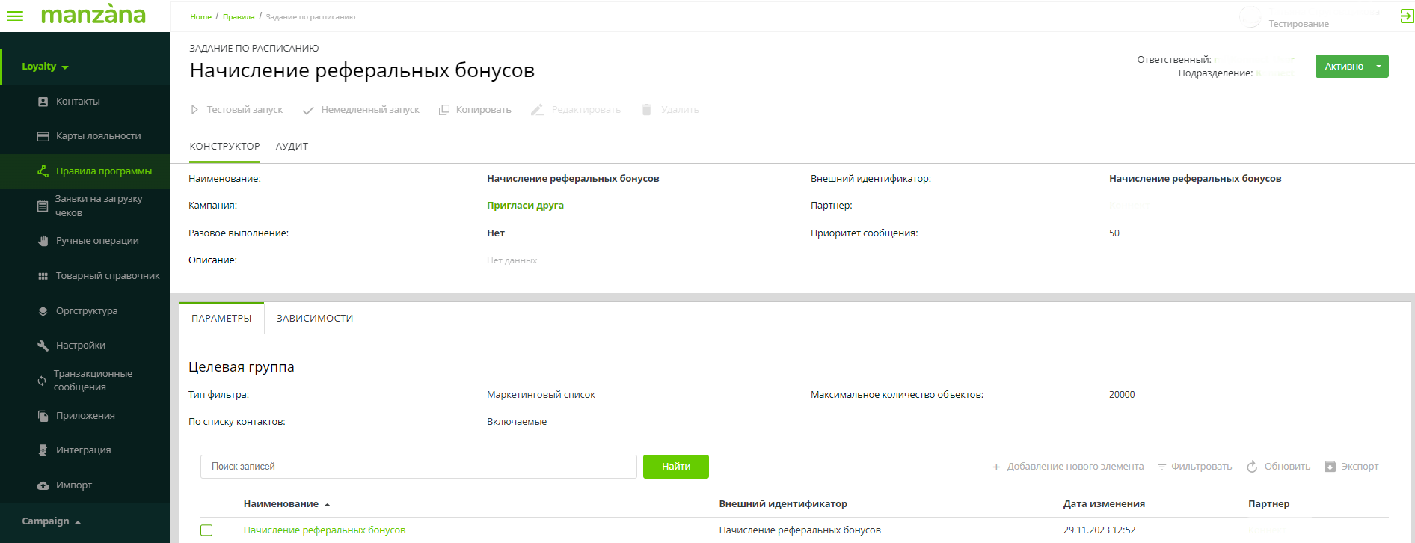The image size is (1415, 543).
Task: Open Настройки in the sidebar
Action: coord(81,346)
